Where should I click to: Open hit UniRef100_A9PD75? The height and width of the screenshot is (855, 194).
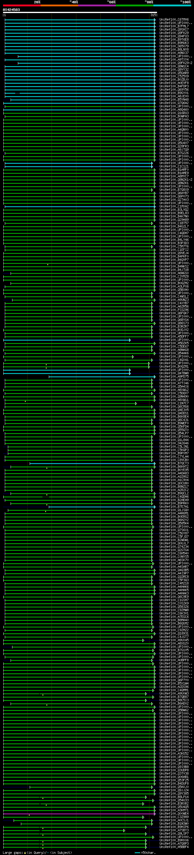click(x=174, y=377)
